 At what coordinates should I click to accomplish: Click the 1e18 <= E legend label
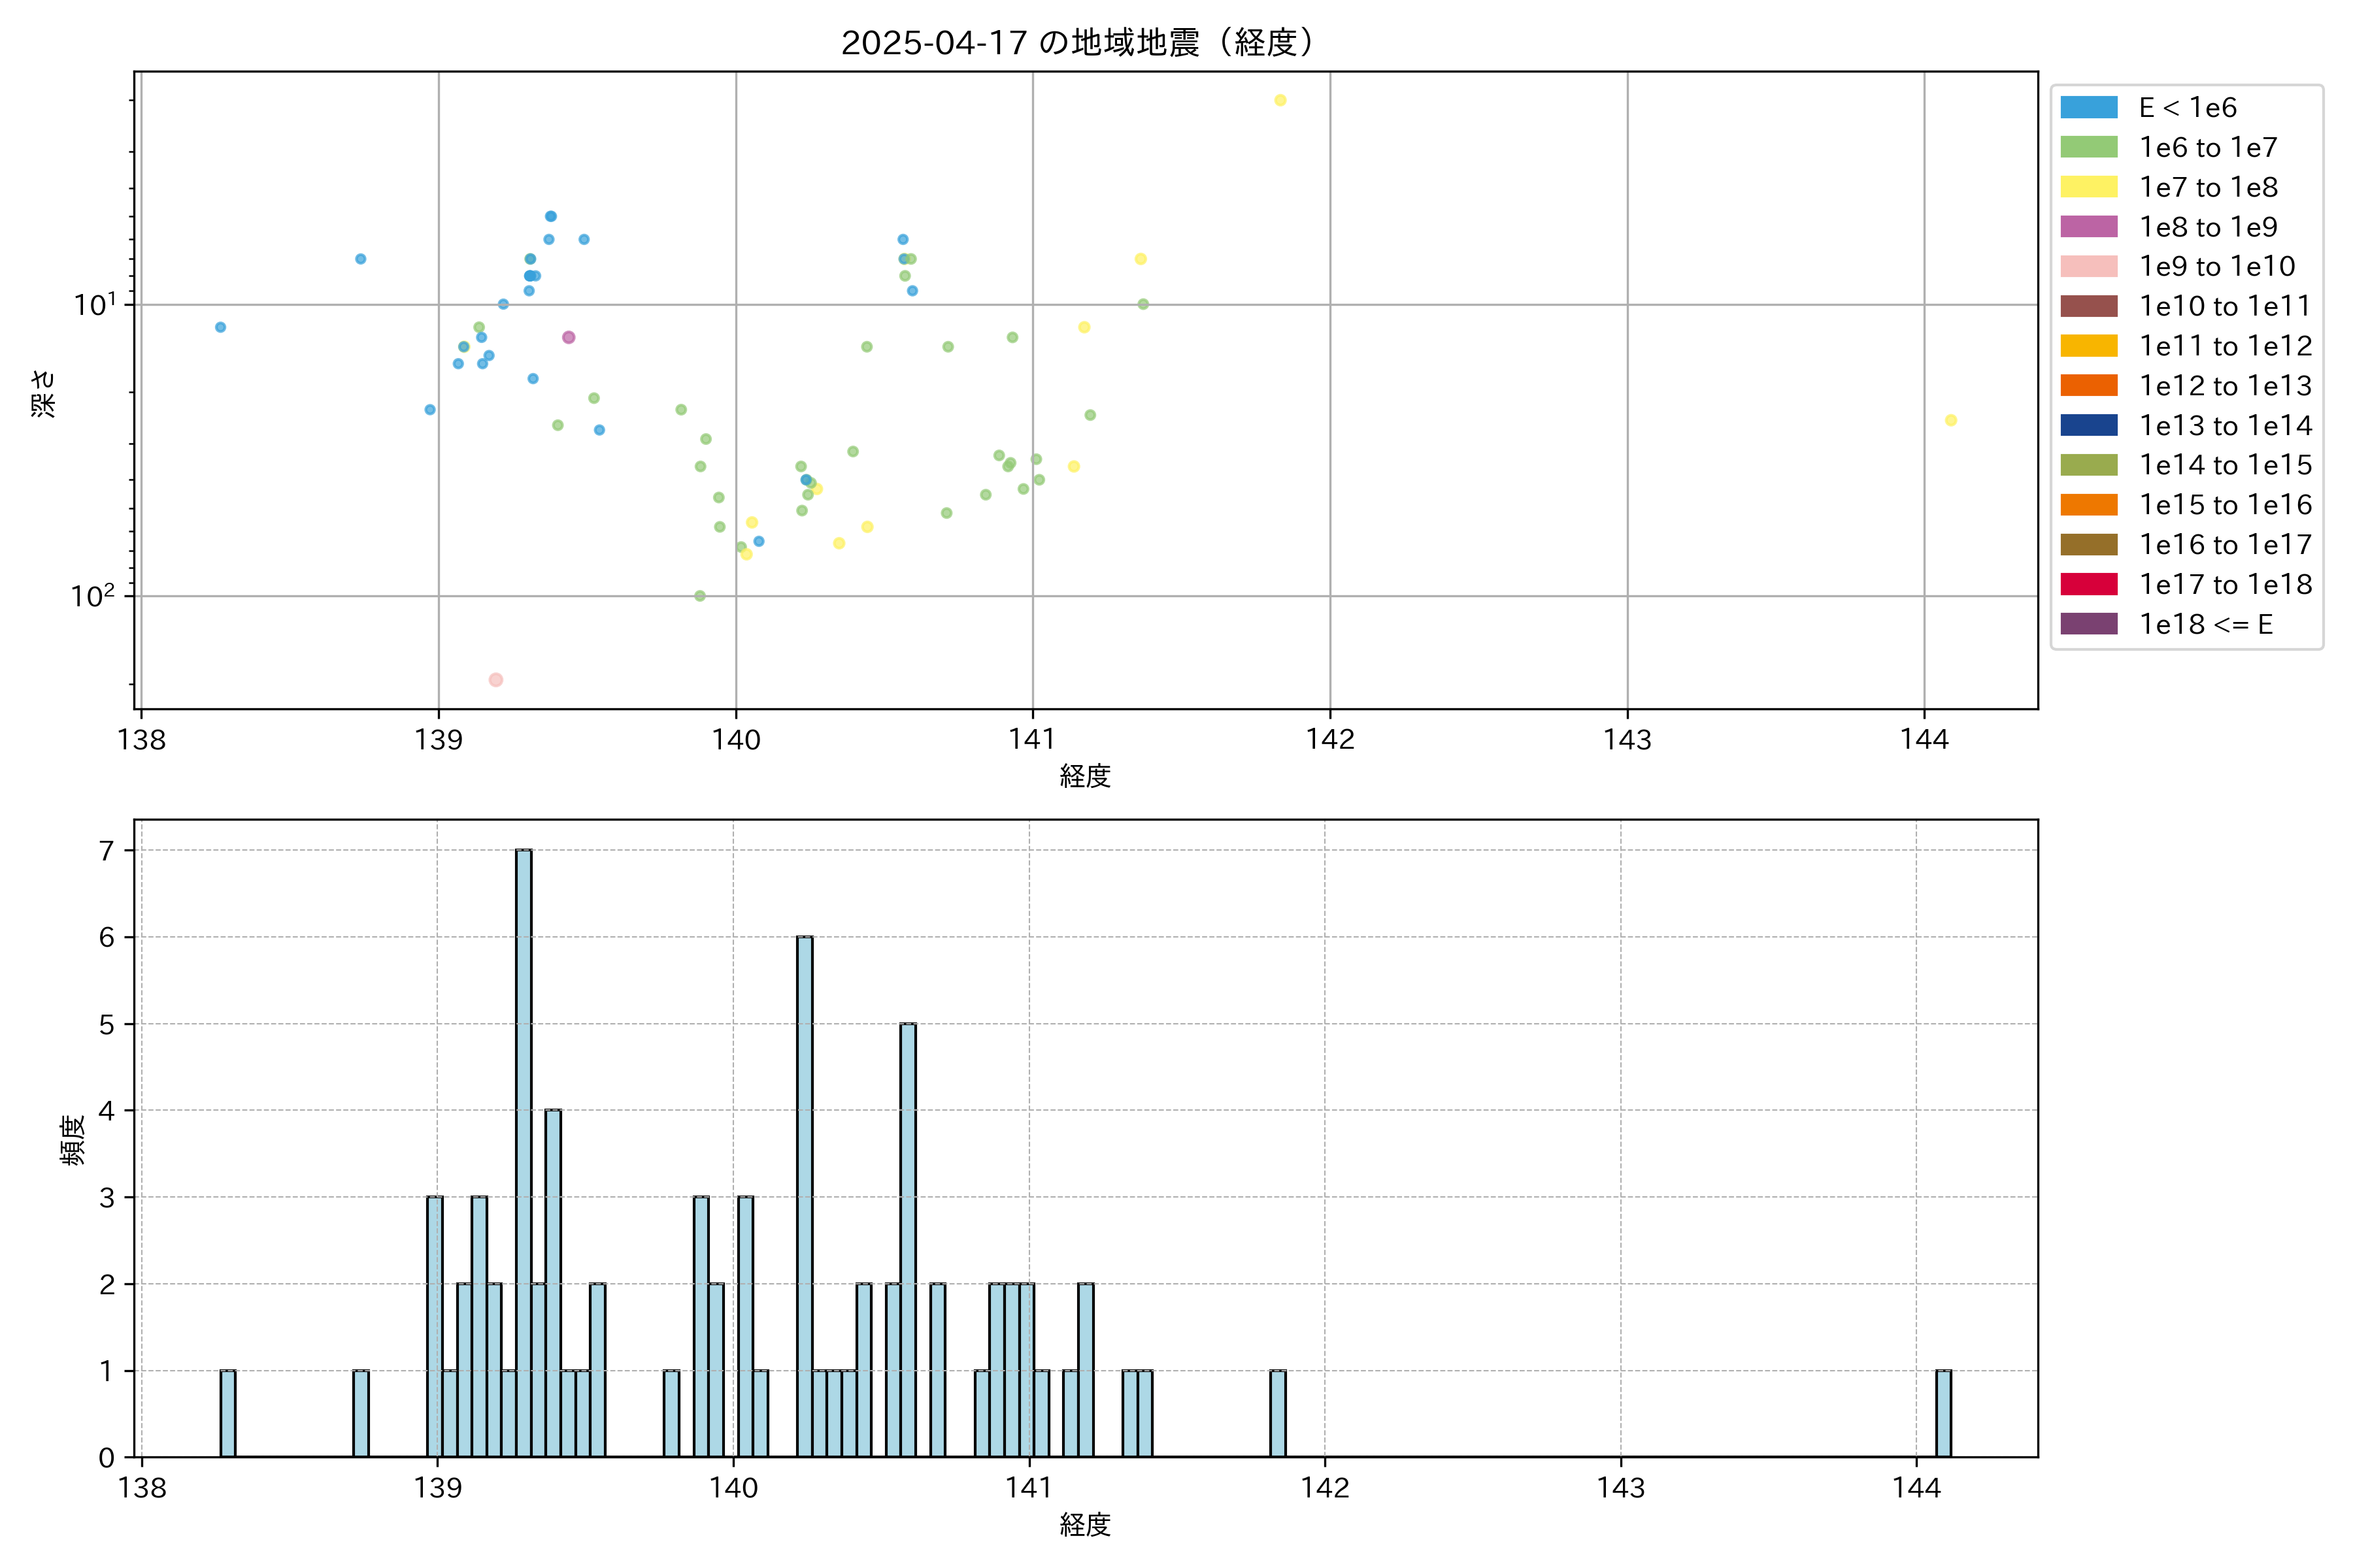point(2205,624)
